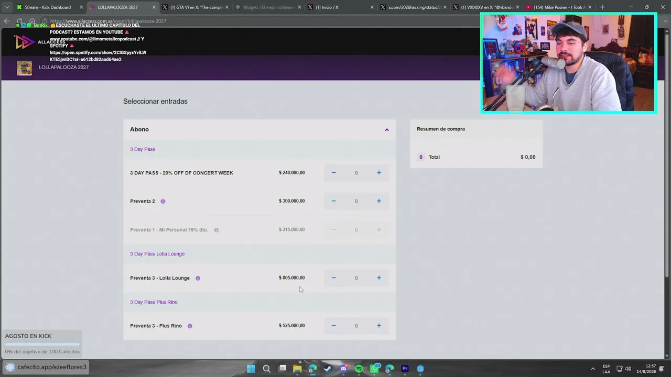The height and width of the screenshot is (377, 671).
Task: Click the $ 805.000,00 price
Action: 291,278
